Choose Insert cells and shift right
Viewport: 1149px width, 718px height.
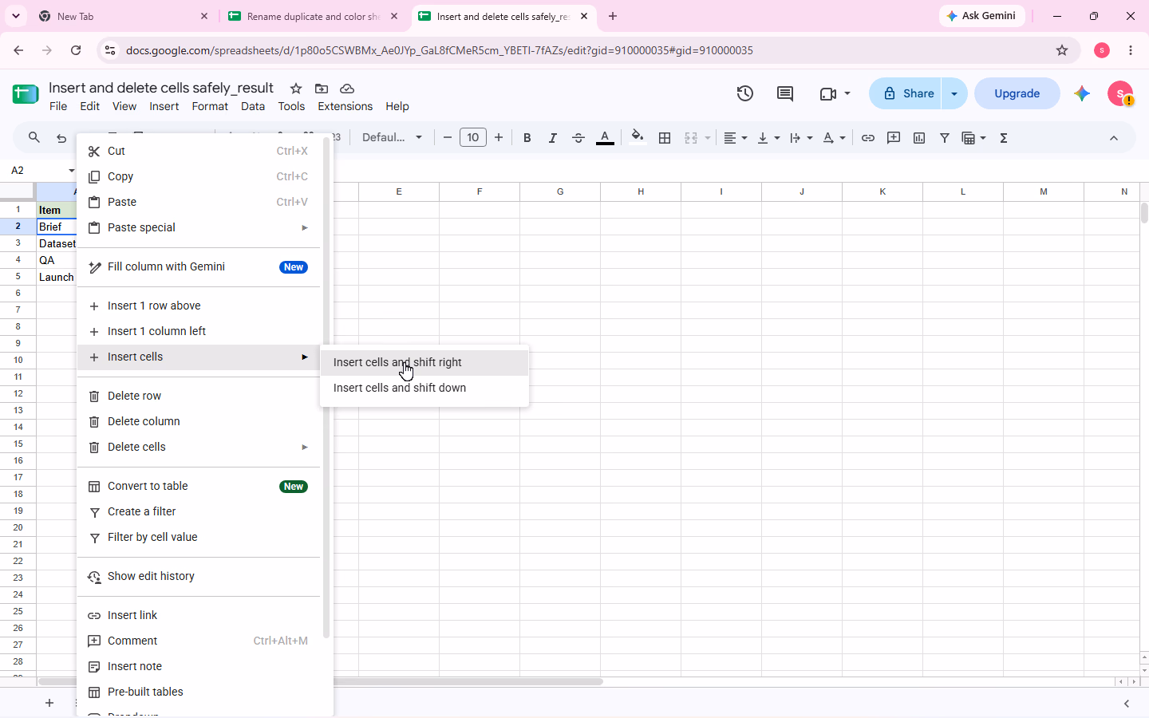point(424,362)
